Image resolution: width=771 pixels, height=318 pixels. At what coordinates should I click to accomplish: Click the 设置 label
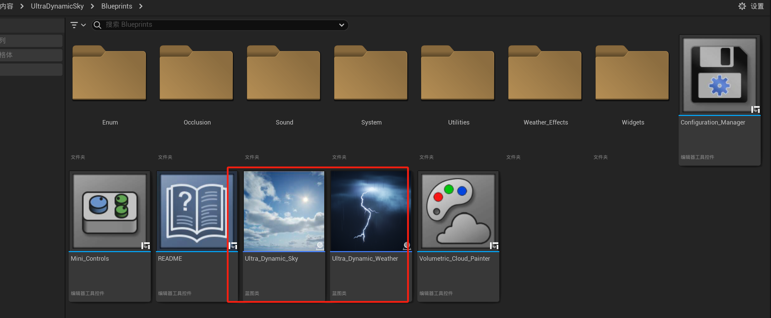tap(757, 6)
